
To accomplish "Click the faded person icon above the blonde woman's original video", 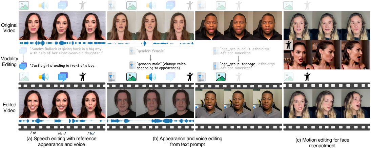I will click(x=307, y=5).
